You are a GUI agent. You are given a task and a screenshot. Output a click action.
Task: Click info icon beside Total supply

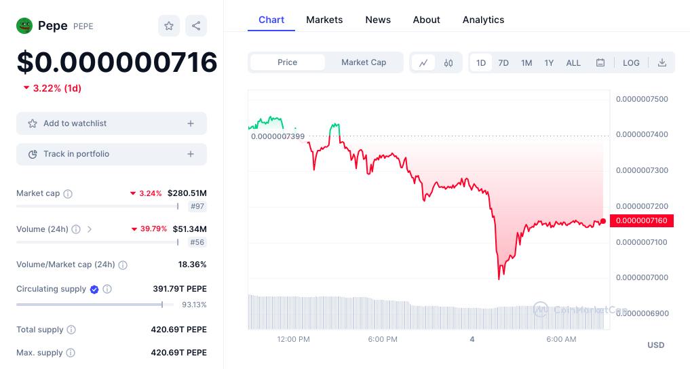pos(71,330)
